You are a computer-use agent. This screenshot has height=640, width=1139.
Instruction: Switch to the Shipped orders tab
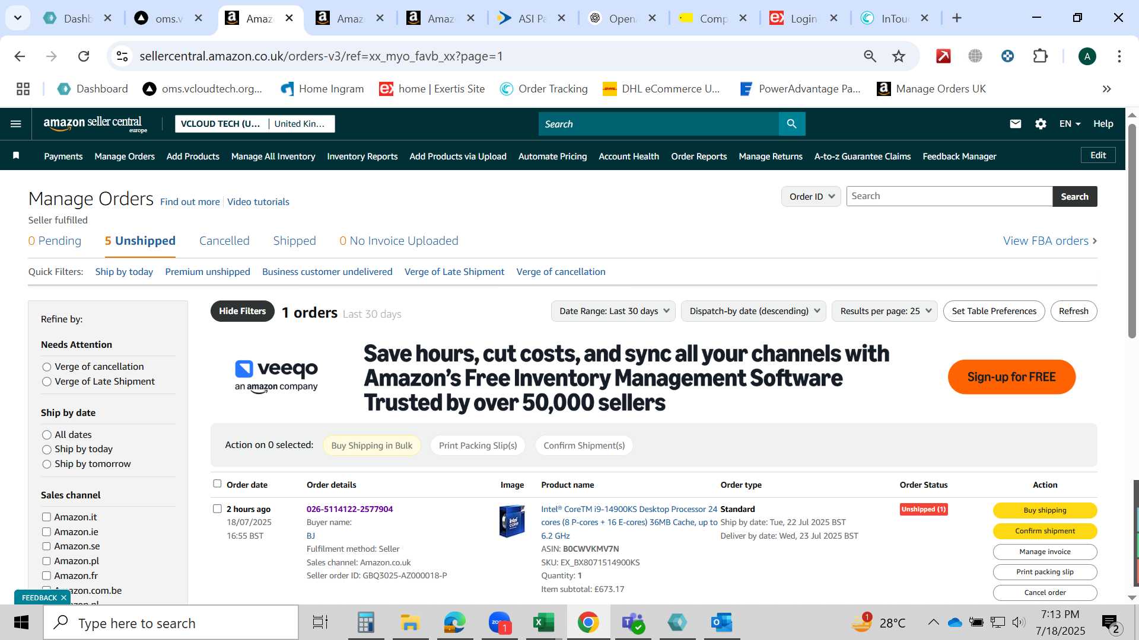[x=294, y=241]
